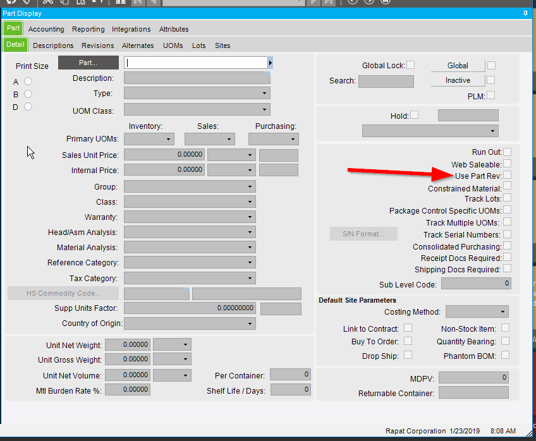Toggle the Track Lots checkbox
Image resolution: width=536 pixels, height=441 pixels.
click(x=507, y=198)
